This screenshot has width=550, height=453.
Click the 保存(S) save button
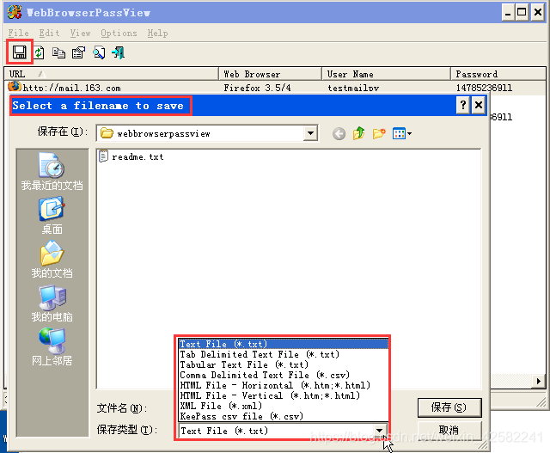[x=449, y=407]
